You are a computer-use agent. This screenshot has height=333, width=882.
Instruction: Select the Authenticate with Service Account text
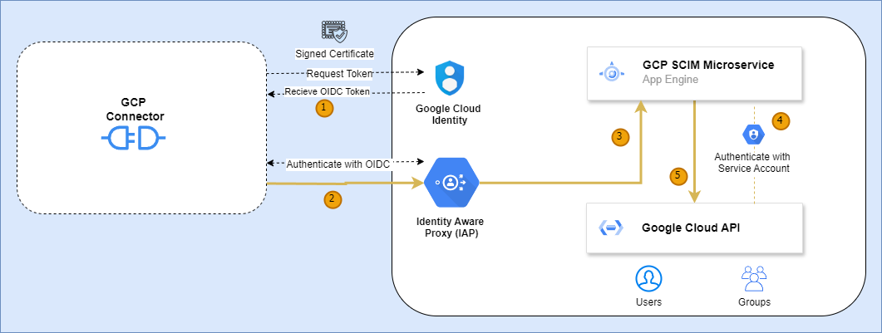[752, 162]
